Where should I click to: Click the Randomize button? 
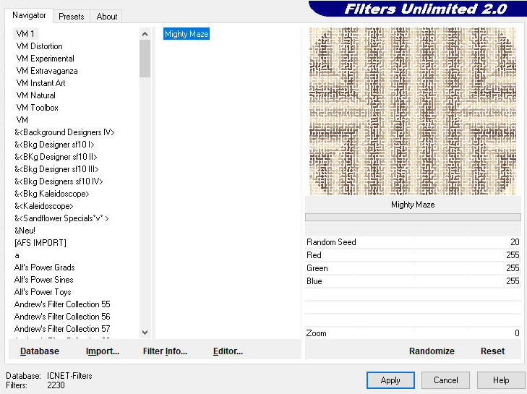click(432, 351)
